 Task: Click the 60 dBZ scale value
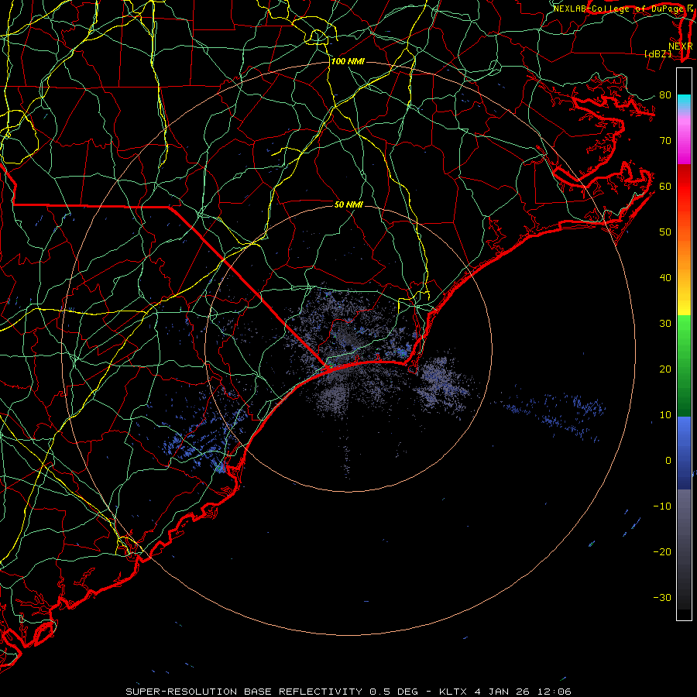665,186
